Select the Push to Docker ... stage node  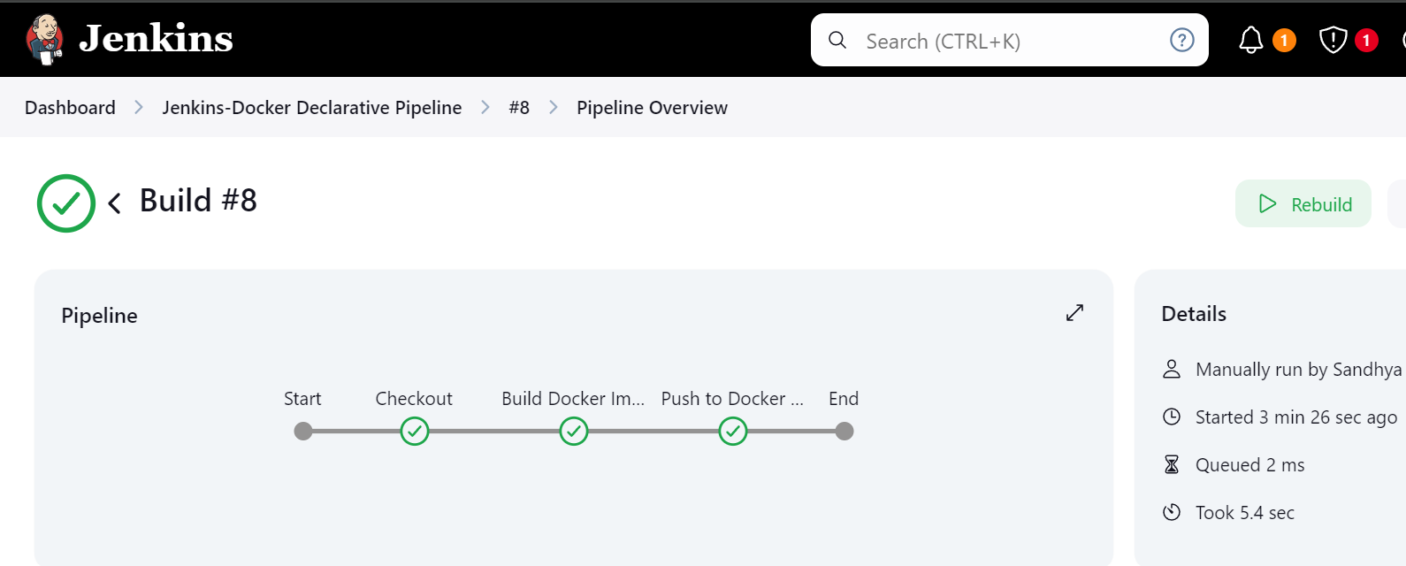click(733, 432)
